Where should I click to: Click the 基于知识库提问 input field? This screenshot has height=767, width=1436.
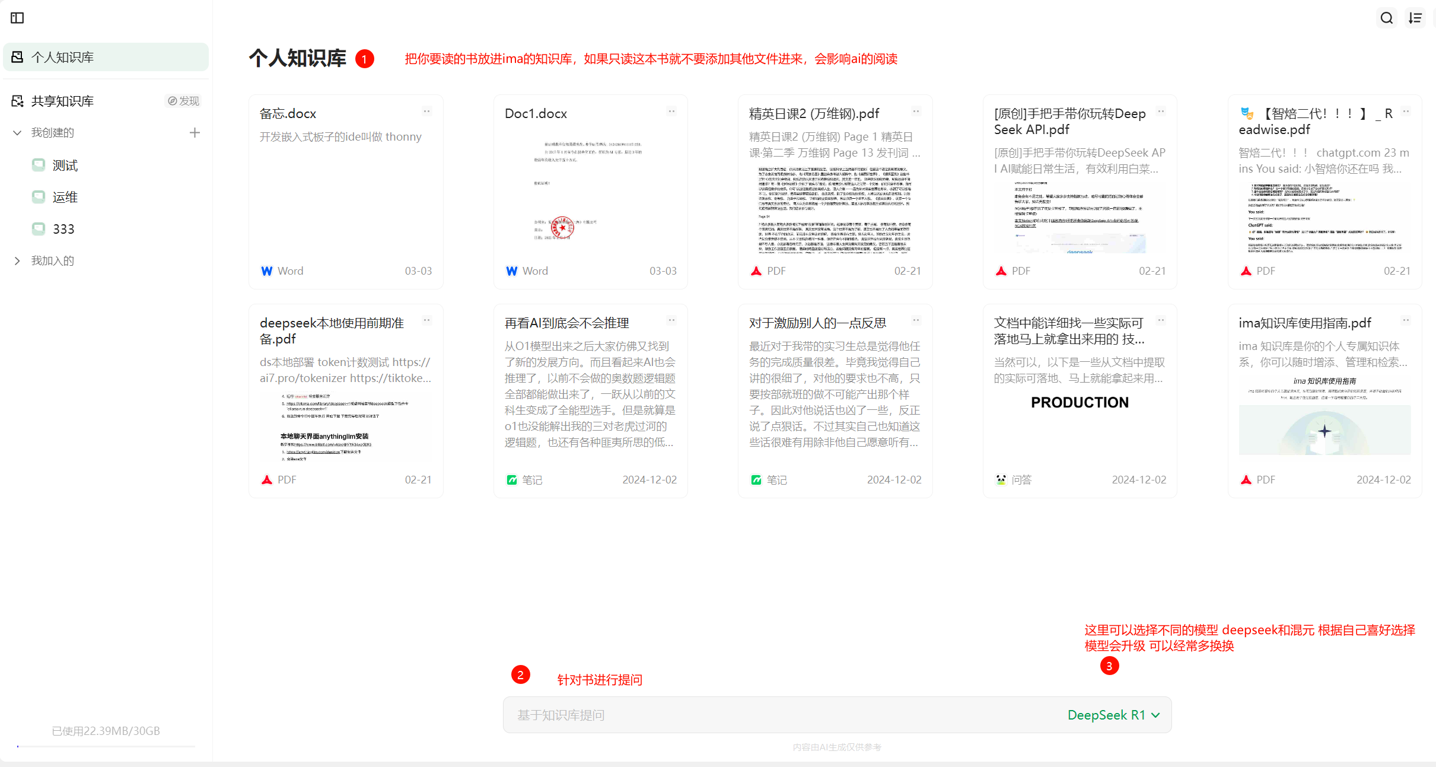click(x=712, y=715)
